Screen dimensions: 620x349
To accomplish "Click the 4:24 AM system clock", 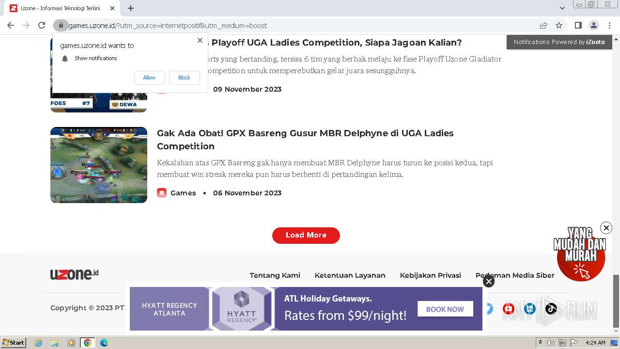I will click(x=595, y=343).
